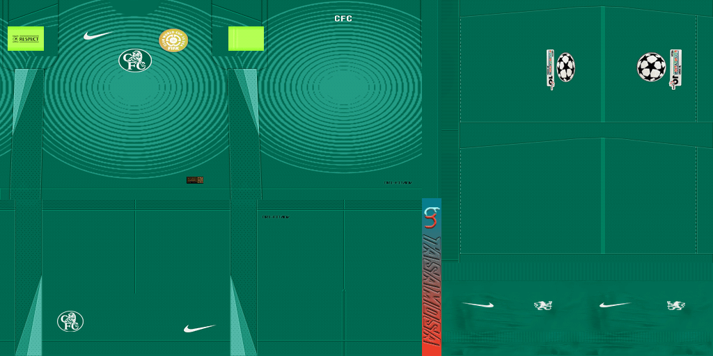Click the white CFC text on the back collar
The image size is (713, 356).
coord(343,19)
